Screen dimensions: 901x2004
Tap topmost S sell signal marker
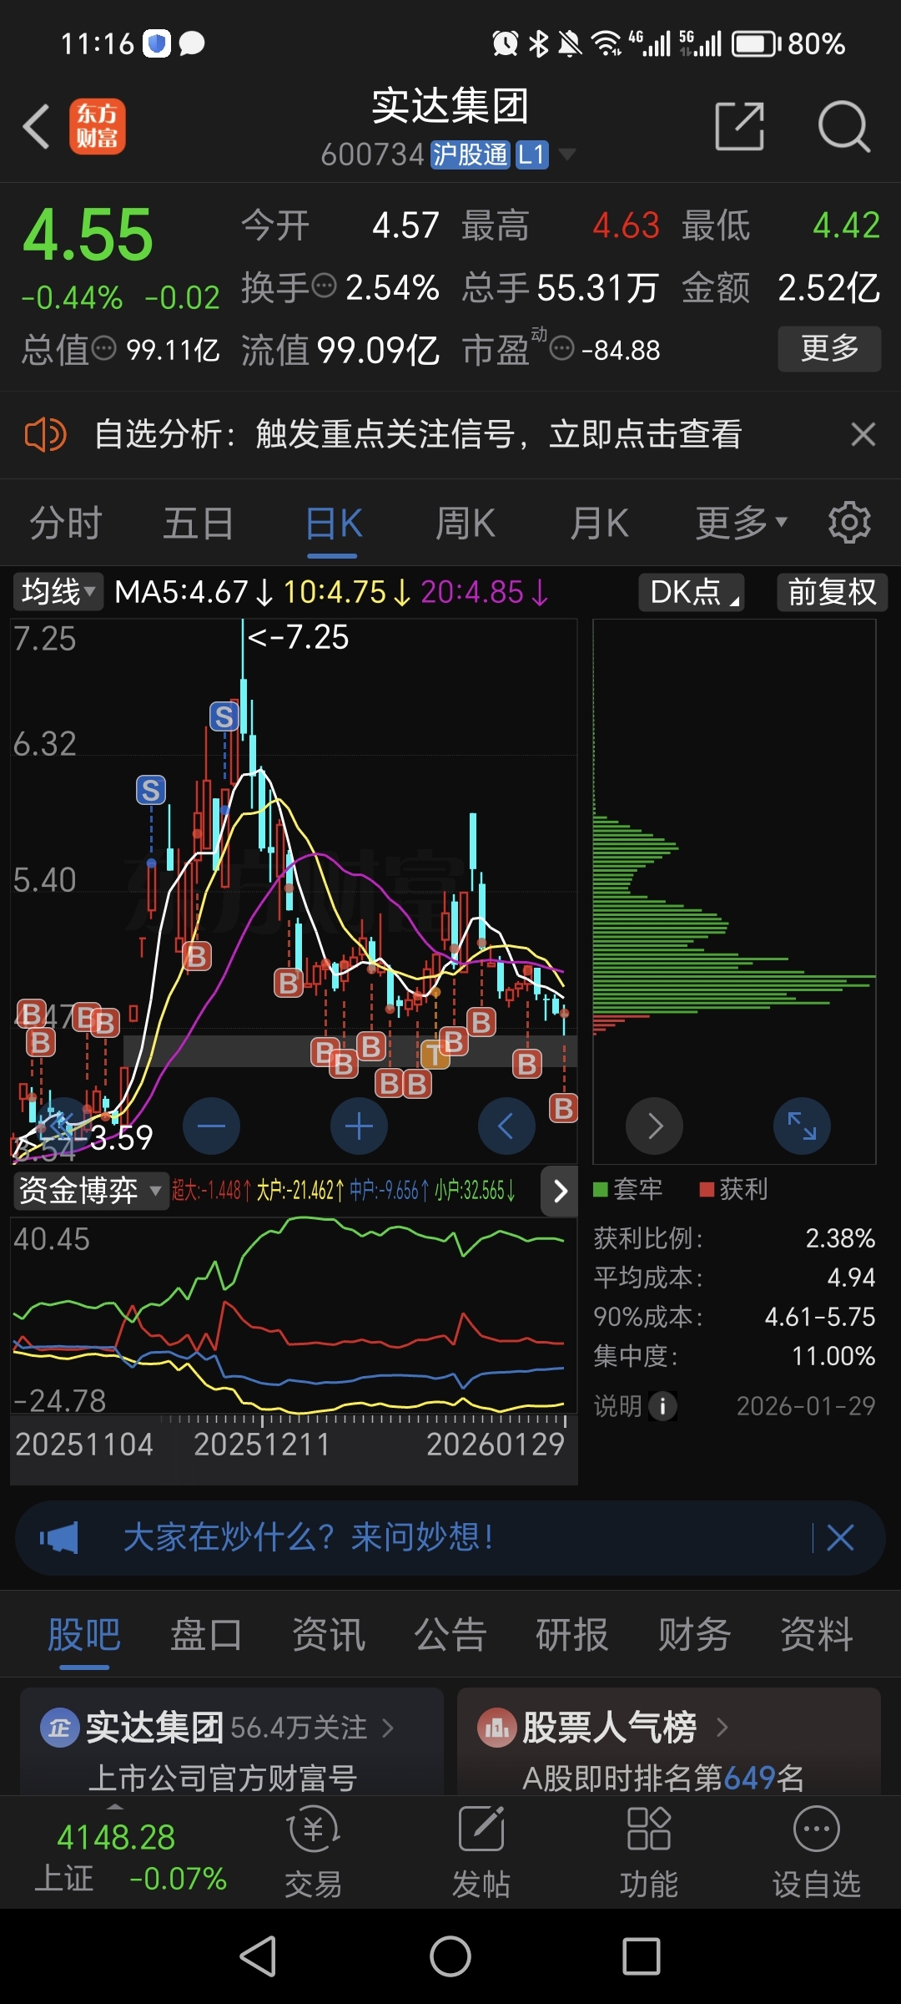point(224,716)
